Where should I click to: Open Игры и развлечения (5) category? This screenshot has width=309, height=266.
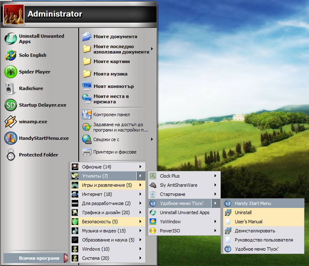tap(108, 185)
